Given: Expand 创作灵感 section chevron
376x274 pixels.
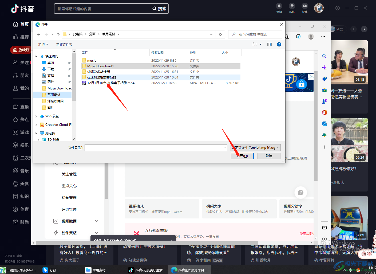Looking at the screenshot, I should point(97,233).
